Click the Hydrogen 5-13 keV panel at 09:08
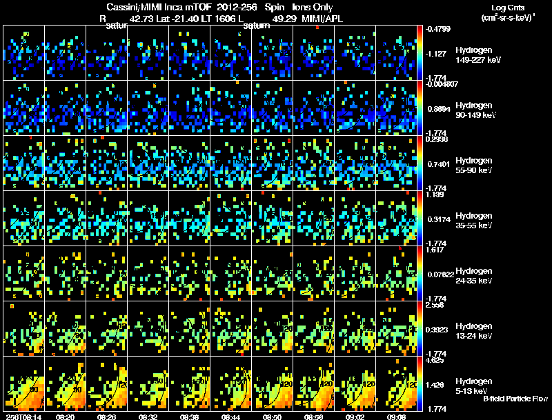552x420 pixels. 396,383
